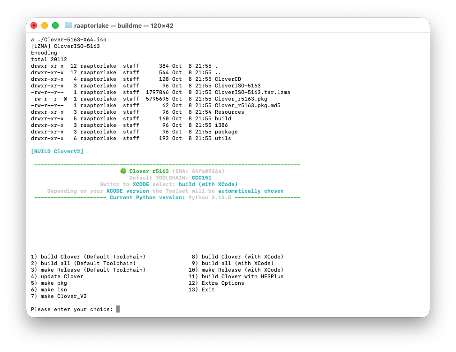Click menu option '7) make Clover_V2'
The height and width of the screenshot is (352, 456).
(59, 297)
